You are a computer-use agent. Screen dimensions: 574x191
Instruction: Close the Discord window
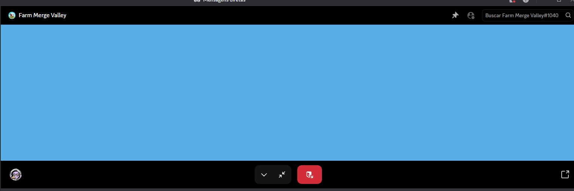pyautogui.click(x=571, y=1)
